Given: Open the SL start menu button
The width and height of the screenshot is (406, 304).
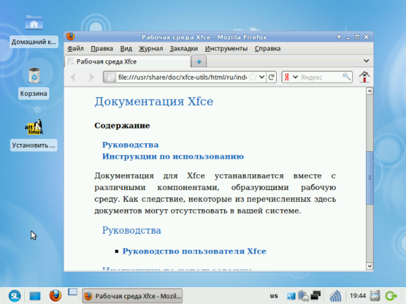Looking at the screenshot, I should click(14, 295).
